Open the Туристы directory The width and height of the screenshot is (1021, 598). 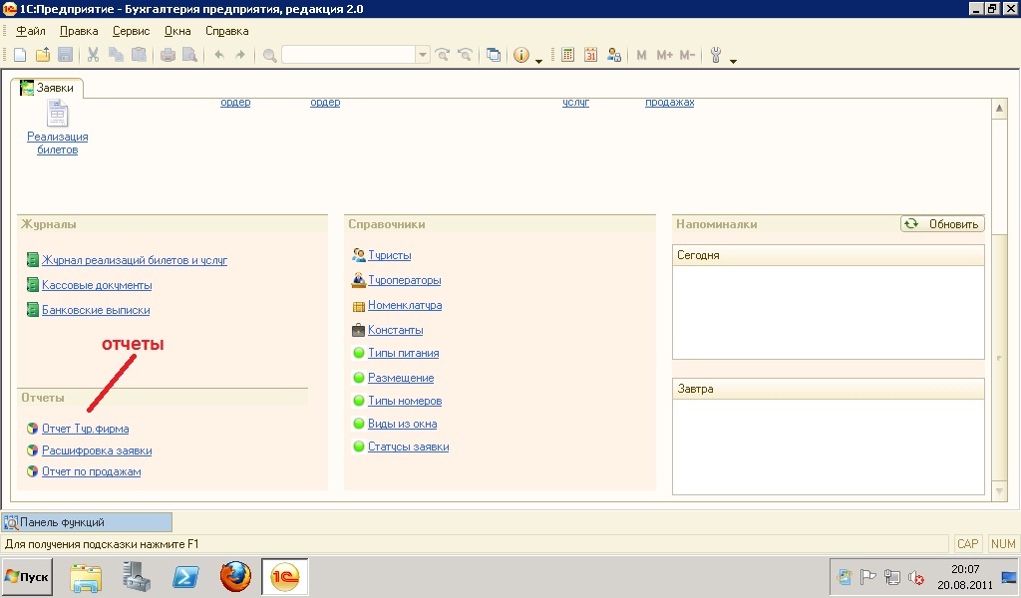tap(390, 255)
